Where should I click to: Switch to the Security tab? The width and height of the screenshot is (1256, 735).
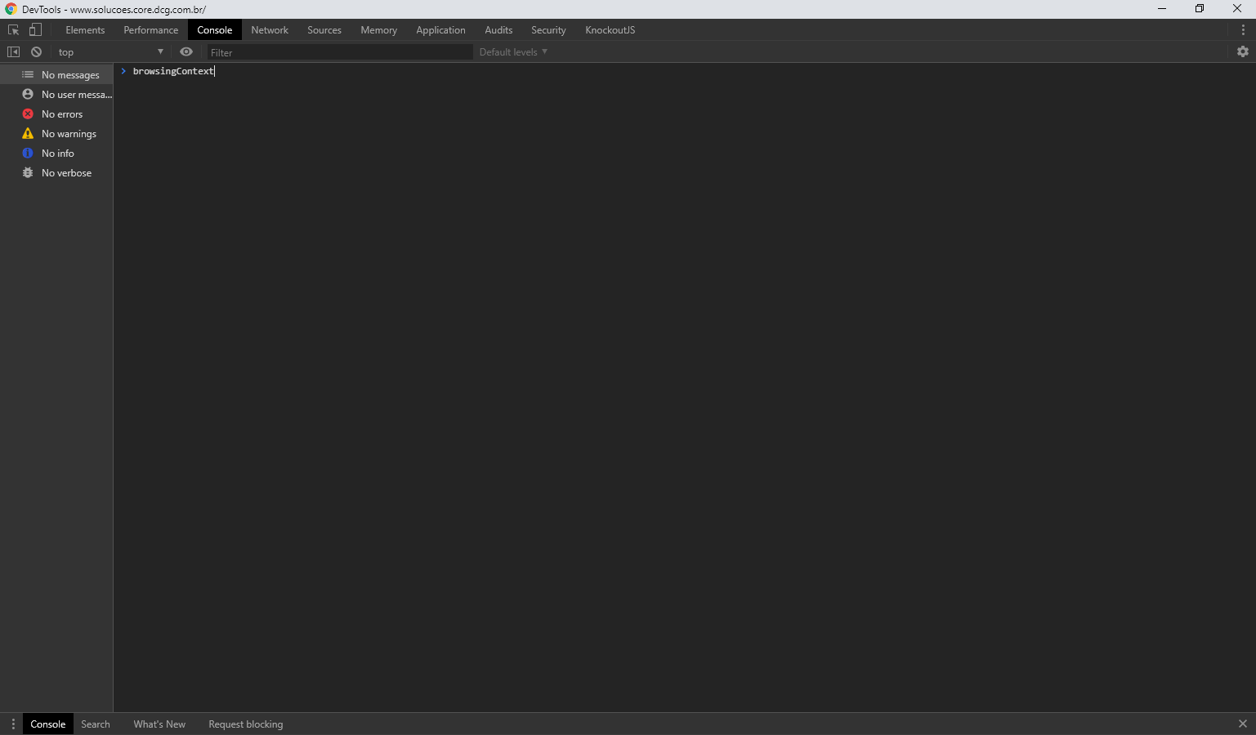tap(548, 30)
